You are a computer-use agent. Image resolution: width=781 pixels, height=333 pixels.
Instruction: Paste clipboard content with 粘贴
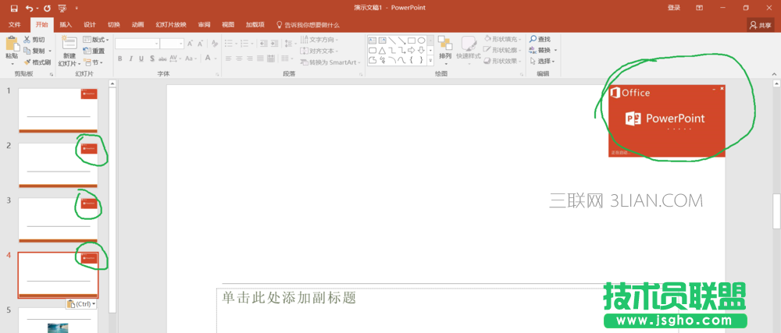pos(12,51)
